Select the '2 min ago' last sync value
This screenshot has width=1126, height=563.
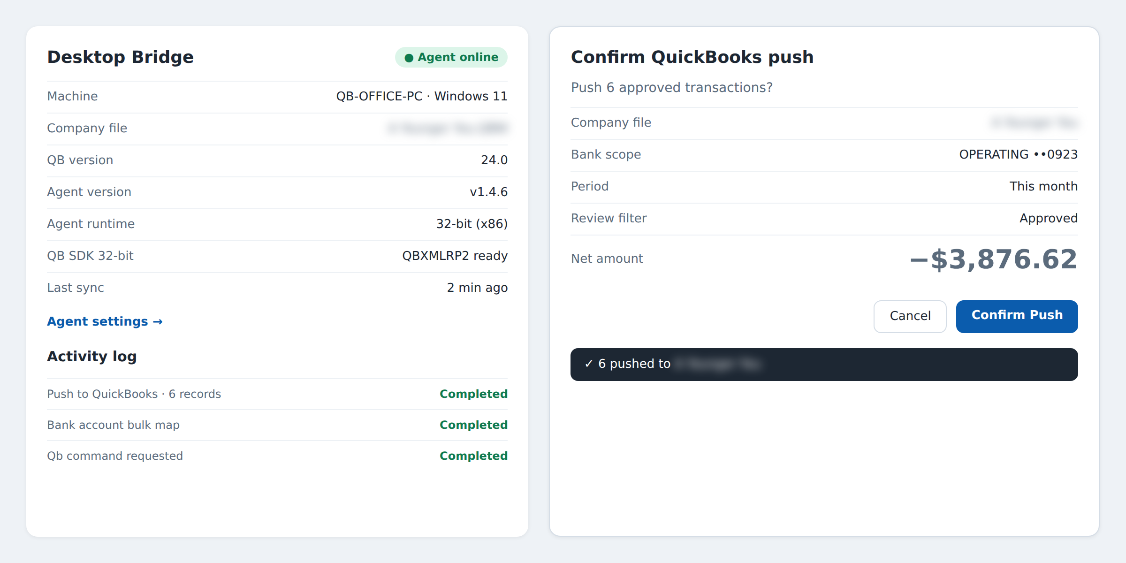(477, 288)
